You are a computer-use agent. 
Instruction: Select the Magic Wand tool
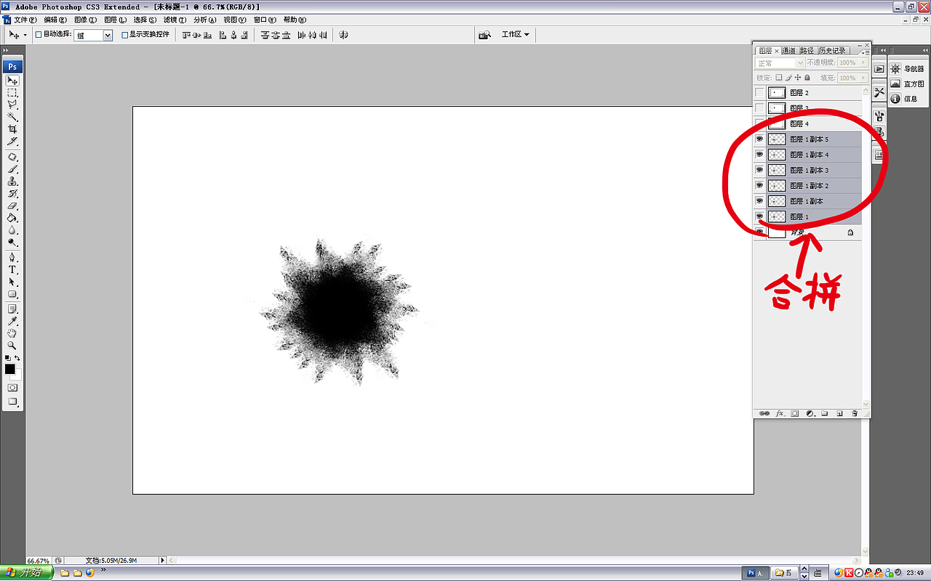pyautogui.click(x=12, y=117)
